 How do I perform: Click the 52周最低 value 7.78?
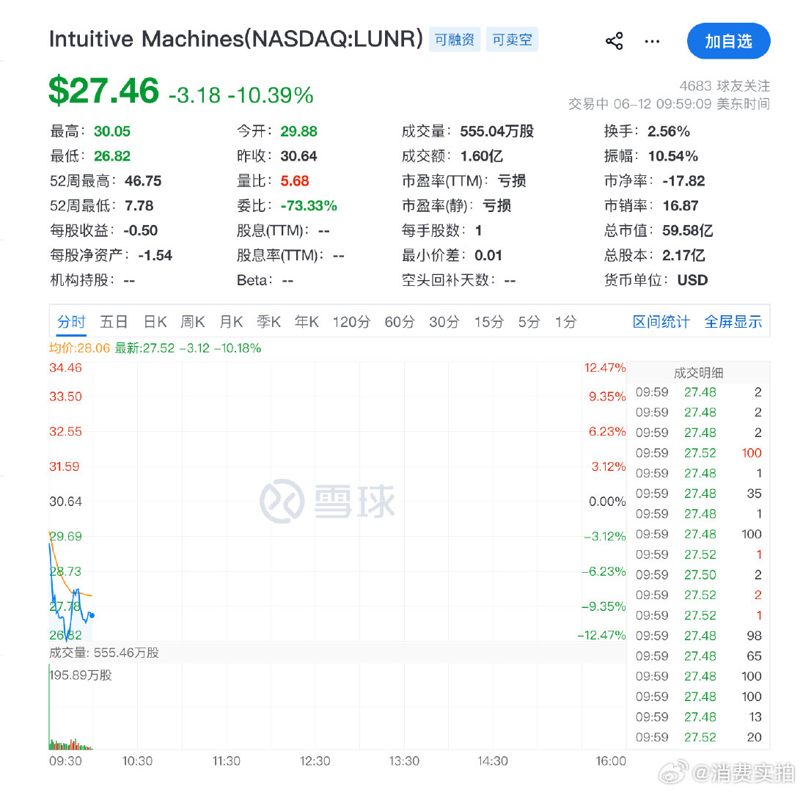click(139, 206)
